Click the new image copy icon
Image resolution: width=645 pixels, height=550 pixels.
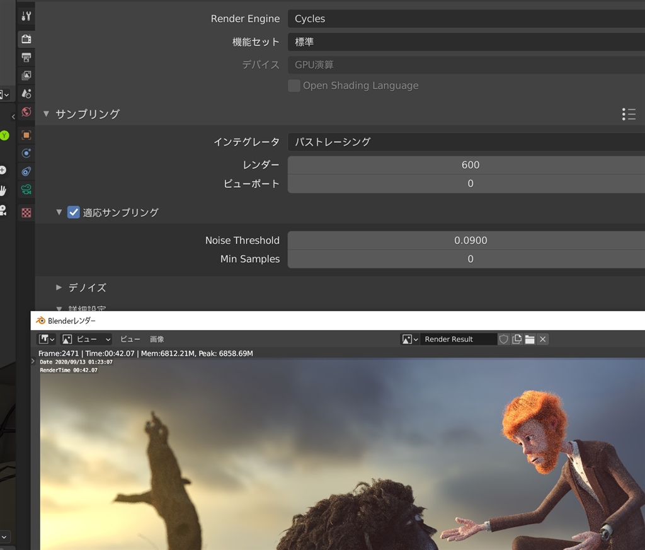pyautogui.click(x=517, y=339)
